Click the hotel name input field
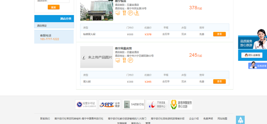This screenshot has height=124, width=267. pos(58,1)
